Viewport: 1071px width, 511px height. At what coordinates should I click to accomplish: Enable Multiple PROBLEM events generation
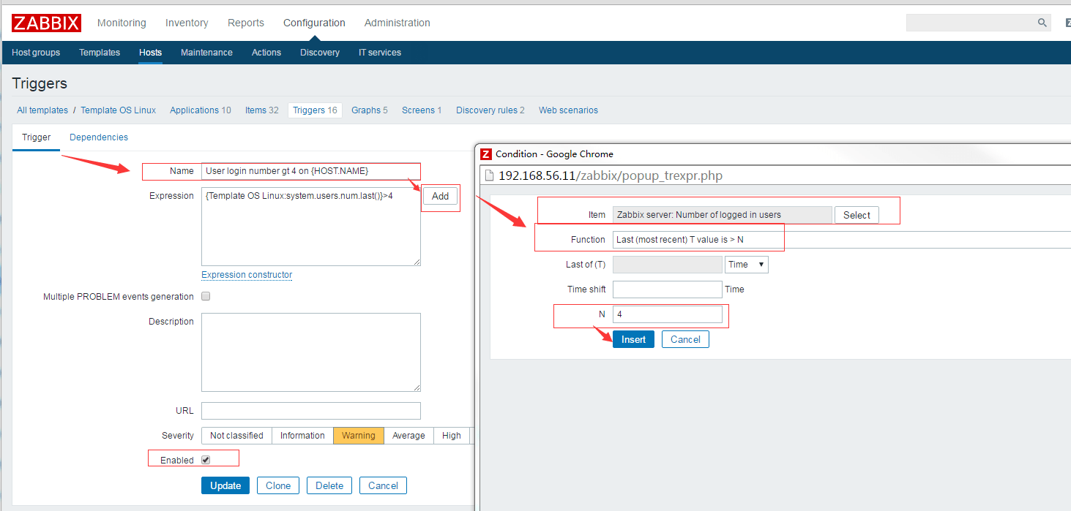205,295
